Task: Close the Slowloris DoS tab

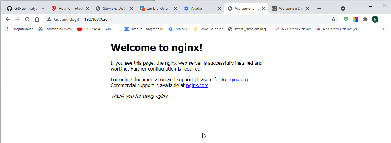Action: pyautogui.click(x=131, y=9)
